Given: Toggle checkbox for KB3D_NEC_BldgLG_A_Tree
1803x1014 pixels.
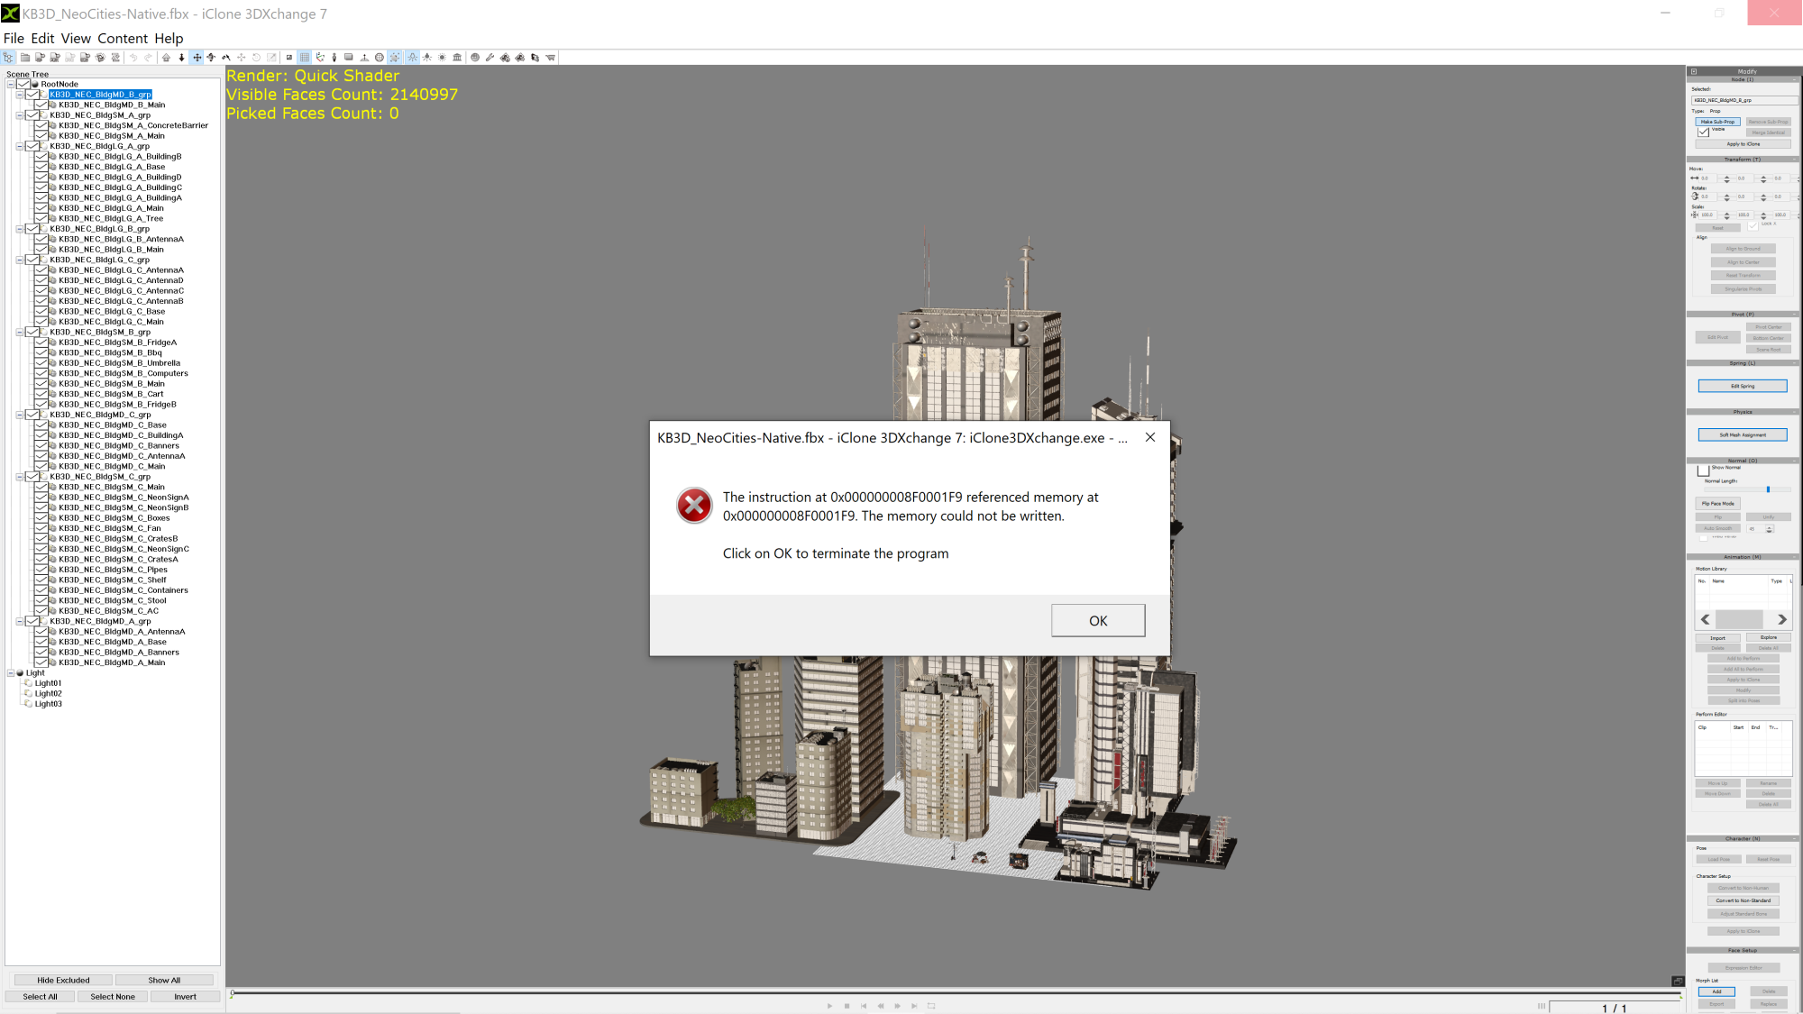Looking at the screenshot, I should [41, 218].
